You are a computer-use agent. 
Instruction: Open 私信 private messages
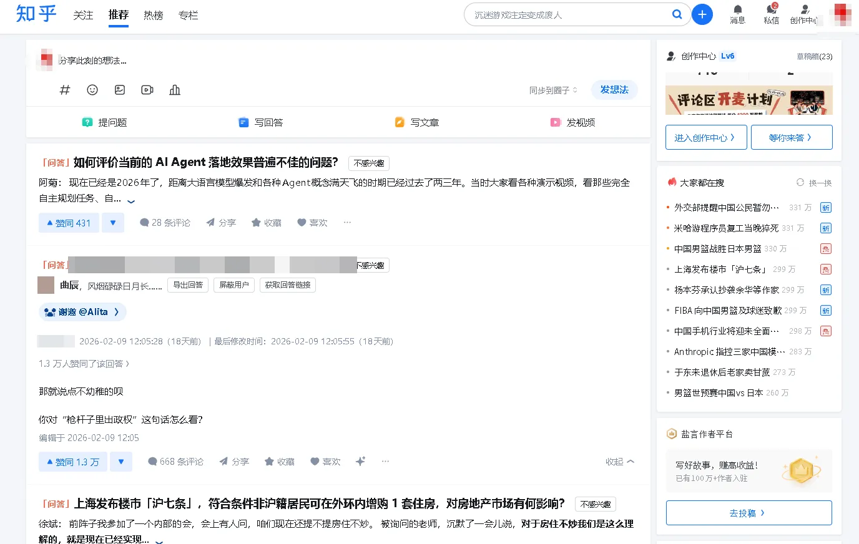tap(772, 14)
